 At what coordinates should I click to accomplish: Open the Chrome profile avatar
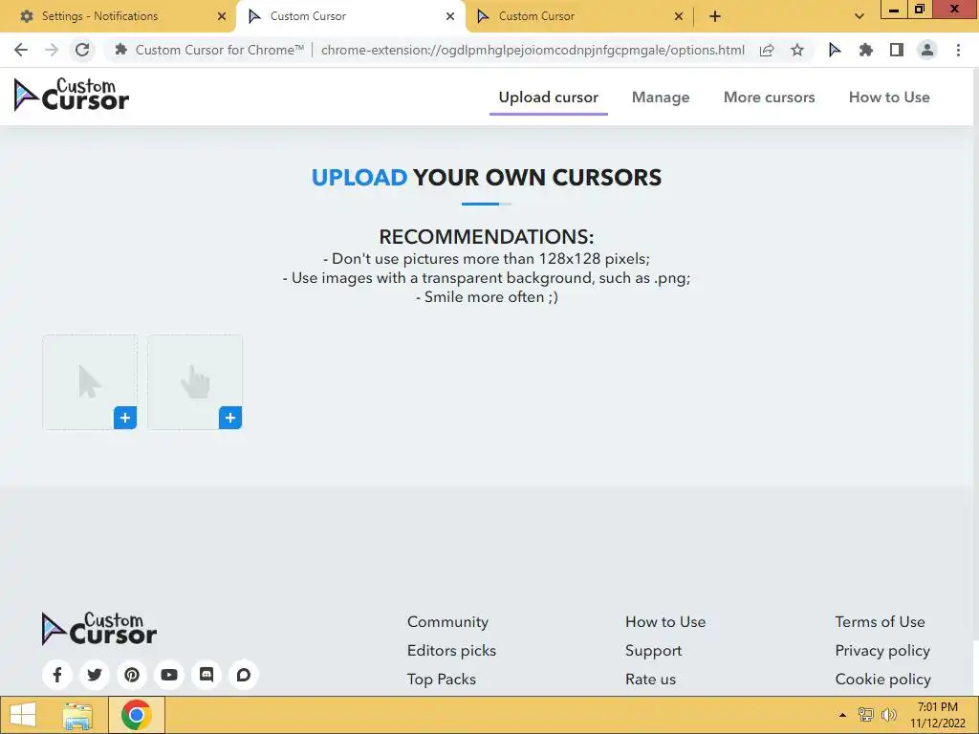927,50
